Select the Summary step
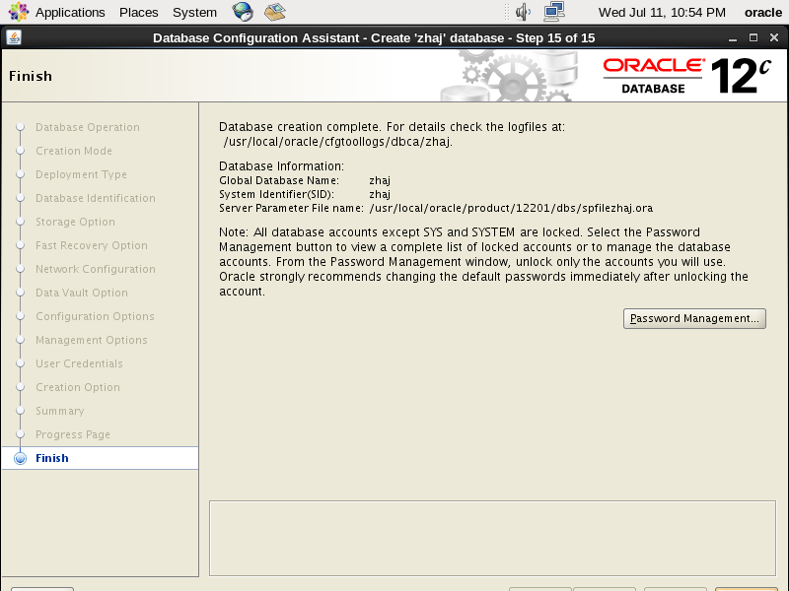 tap(59, 411)
